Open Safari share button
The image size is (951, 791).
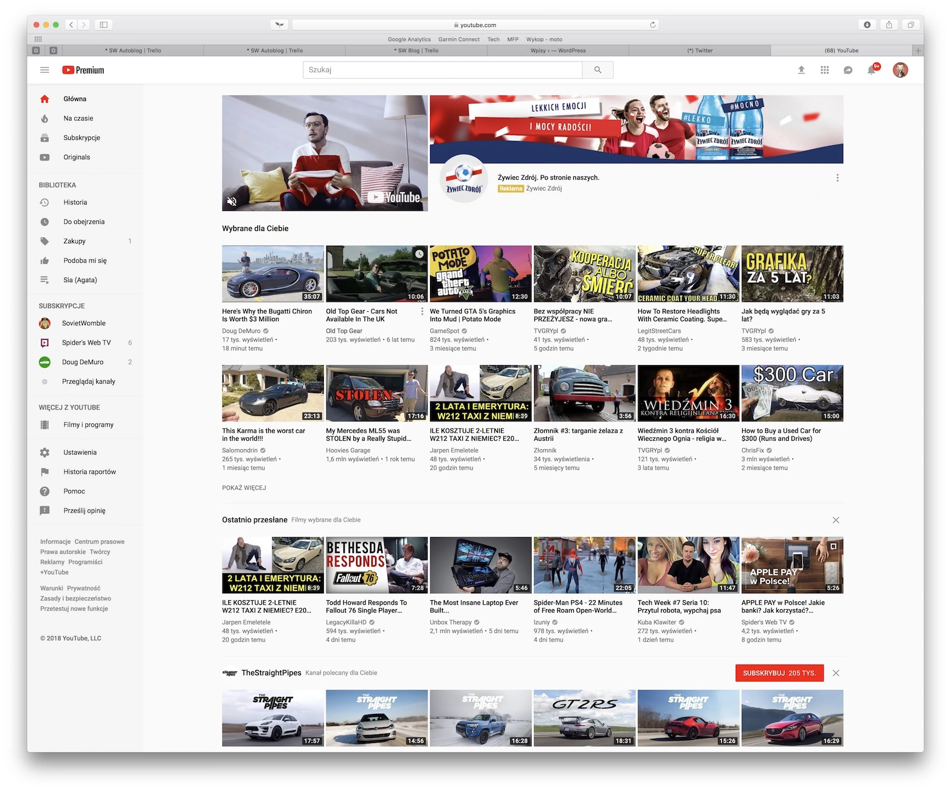[889, 25]
